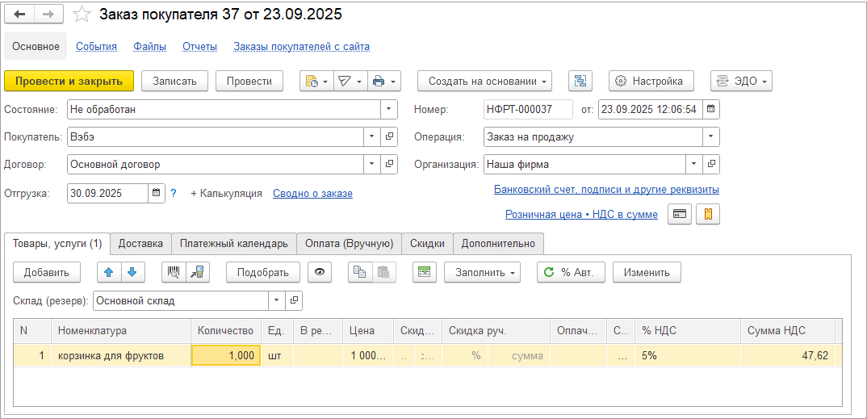The width and height of the screenshot is (867, 419).
Task: Click the payment card icon
Action: (x=680, y=214)
